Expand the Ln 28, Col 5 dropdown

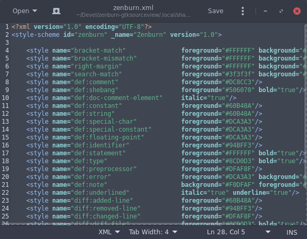click(x=268, y=232)
